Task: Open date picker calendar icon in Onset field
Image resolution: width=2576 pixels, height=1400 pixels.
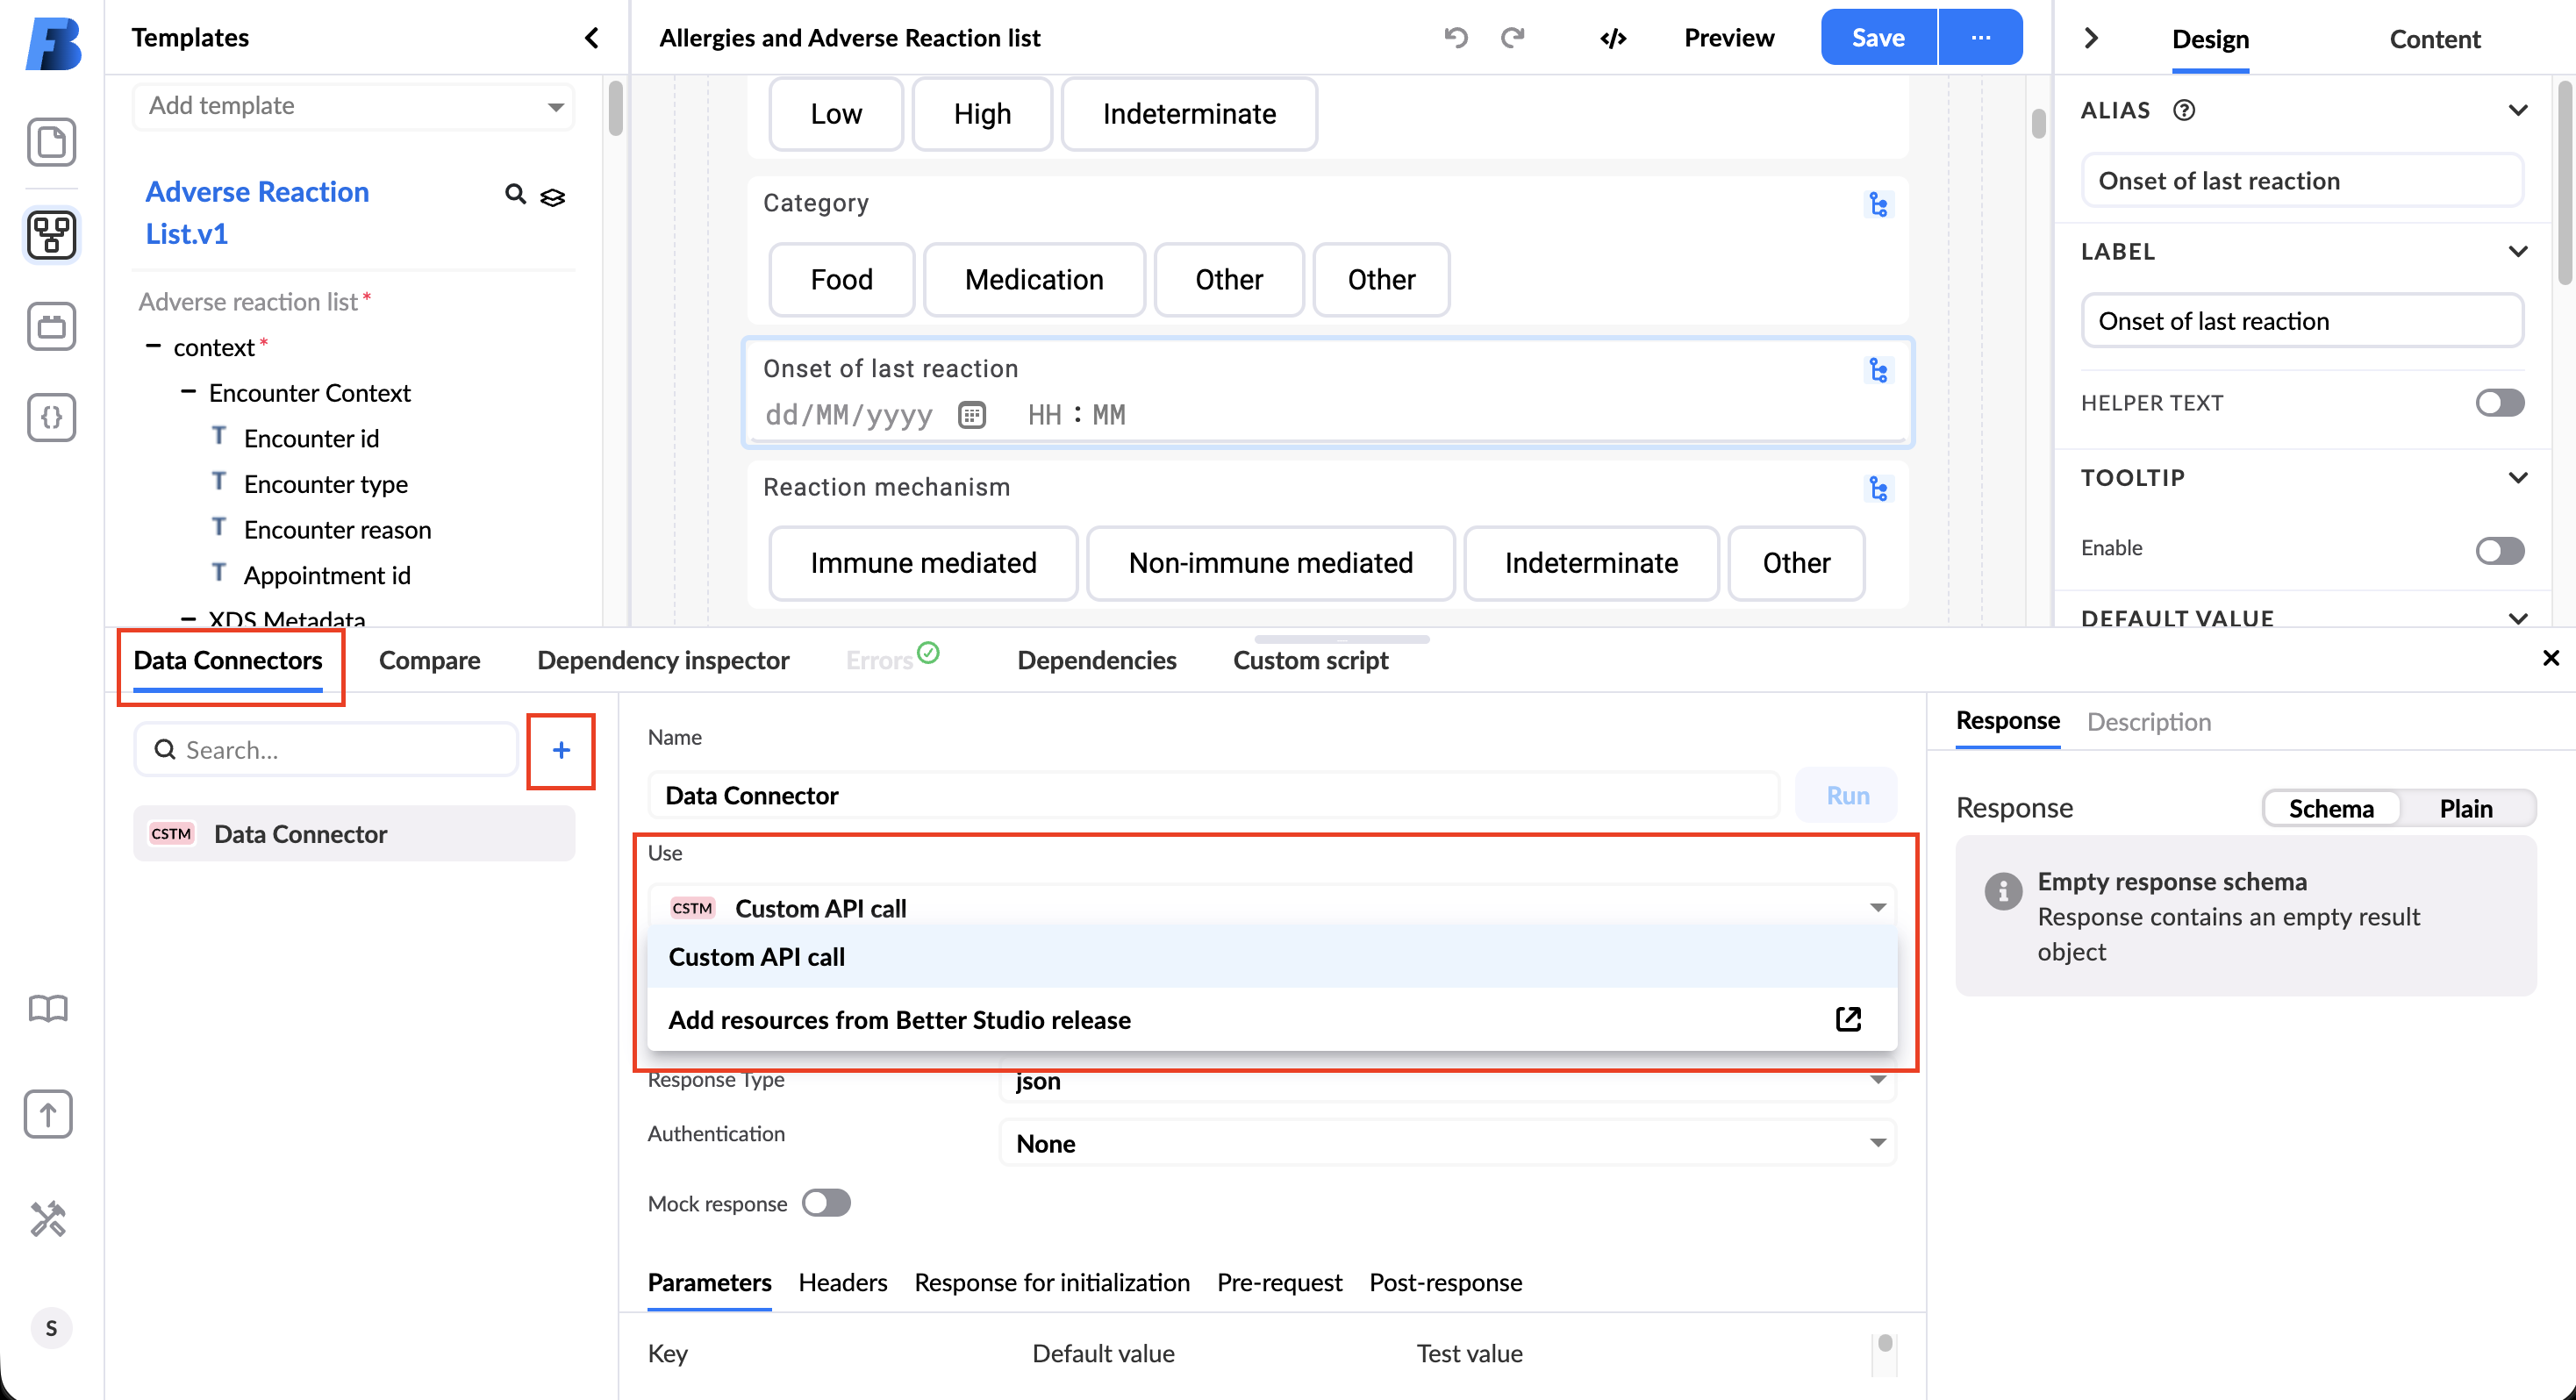Action: point(972,414)
